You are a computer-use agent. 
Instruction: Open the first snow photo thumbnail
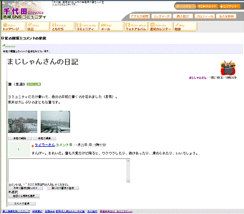click(x=23, y=122)
